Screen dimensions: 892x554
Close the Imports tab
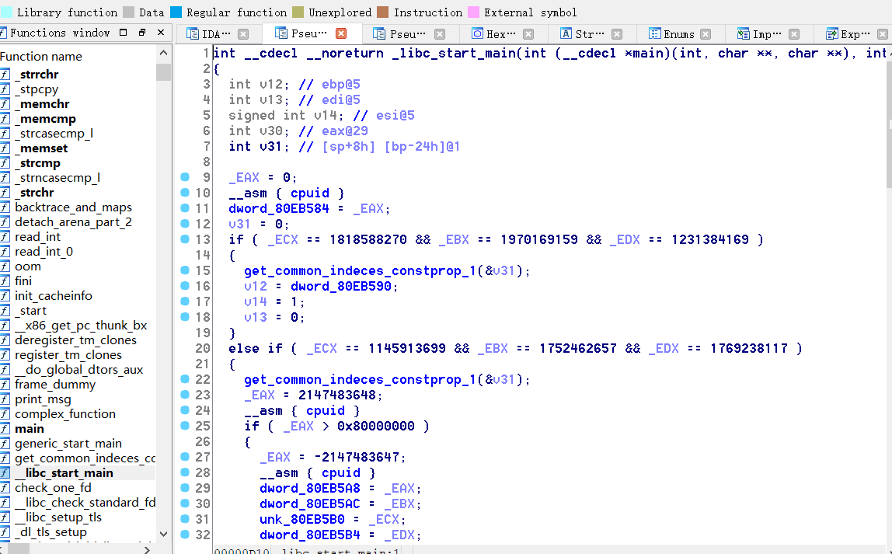coord(795,34)
